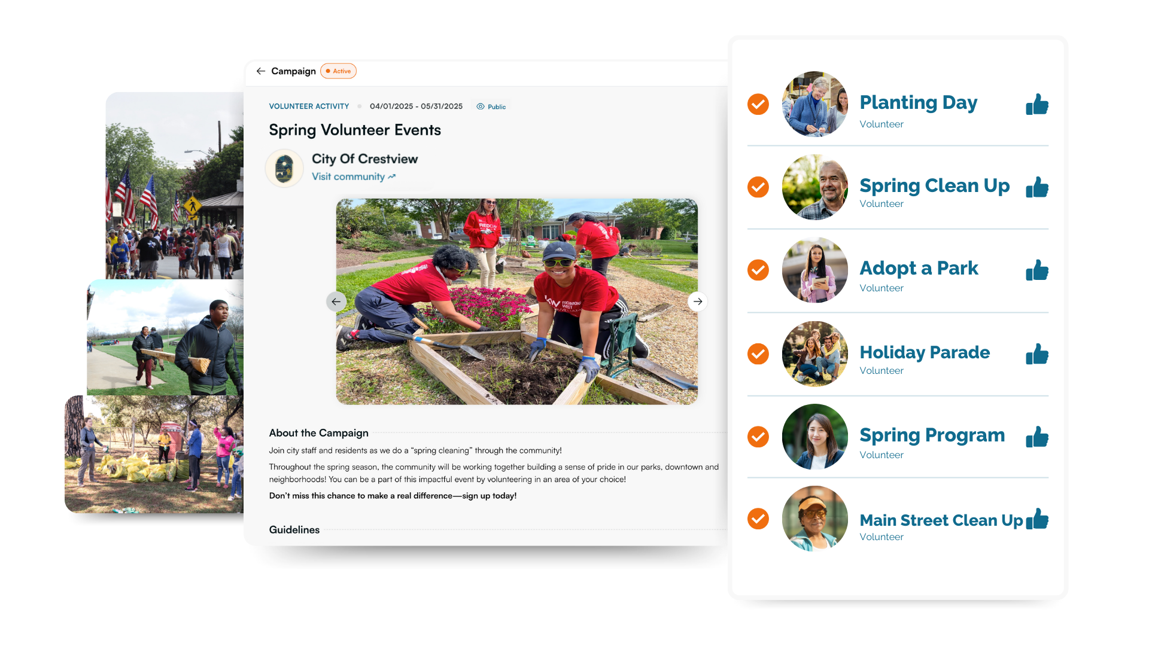Click the Active status badge
The width and height of the screenshot is (1149, 646).
pyautogui.click(x=339, y=71)
